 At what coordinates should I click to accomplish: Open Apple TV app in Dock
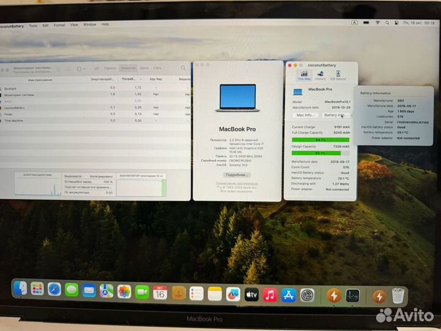(x=252, y=295)
